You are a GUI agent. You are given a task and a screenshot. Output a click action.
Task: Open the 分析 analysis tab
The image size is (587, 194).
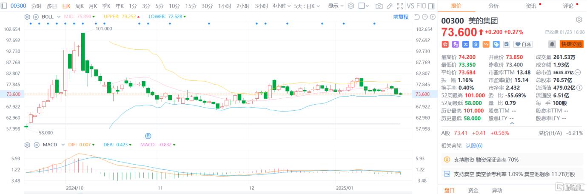493,6
